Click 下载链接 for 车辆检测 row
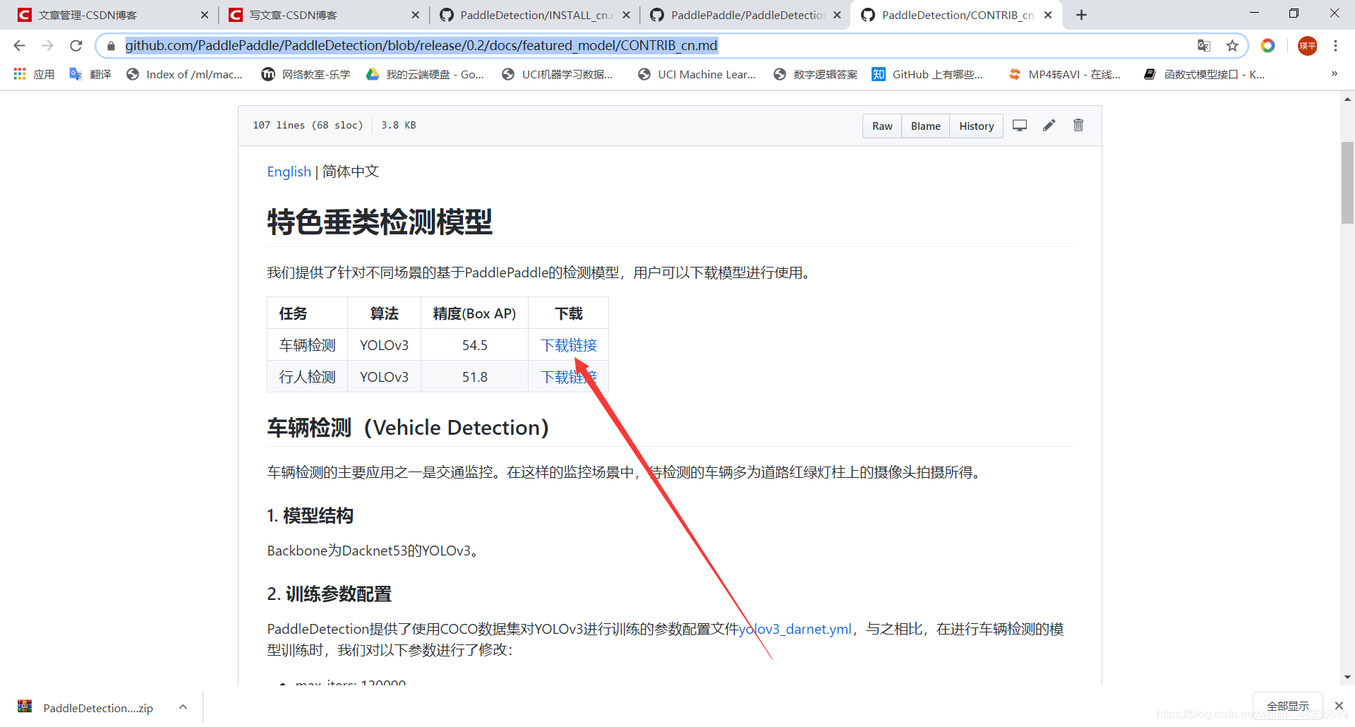The image size is (1355, 727). pyautogui.click(x=569, y=345)
